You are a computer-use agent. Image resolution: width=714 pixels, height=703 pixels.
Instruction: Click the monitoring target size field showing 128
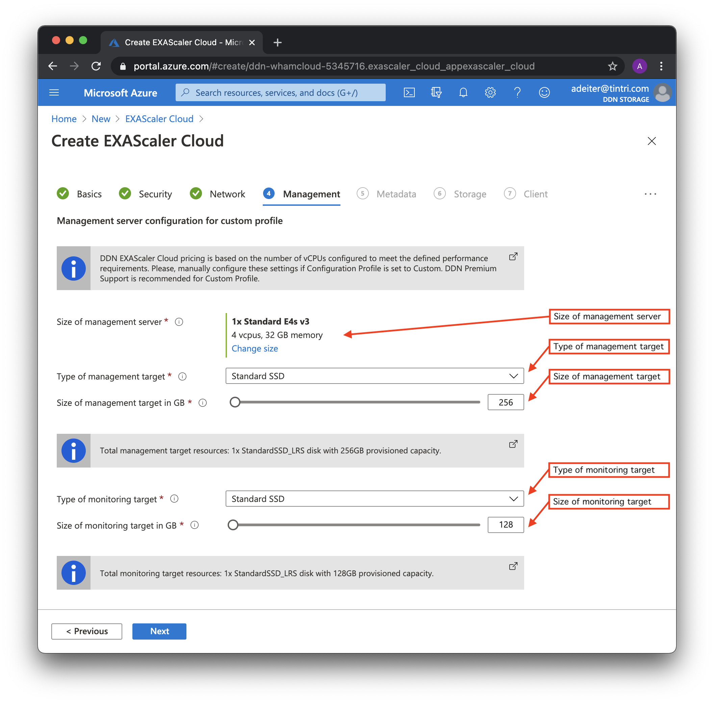point(505,525)
